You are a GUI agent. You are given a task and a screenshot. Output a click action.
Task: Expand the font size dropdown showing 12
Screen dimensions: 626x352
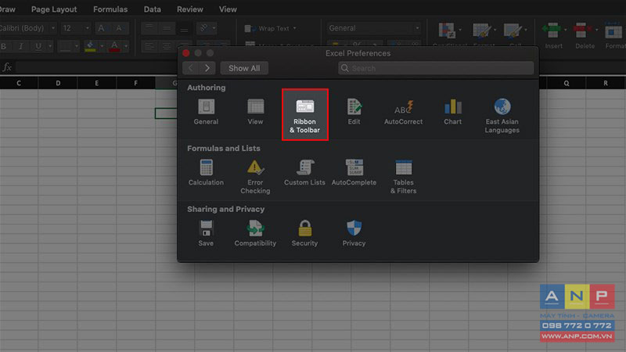87,28
